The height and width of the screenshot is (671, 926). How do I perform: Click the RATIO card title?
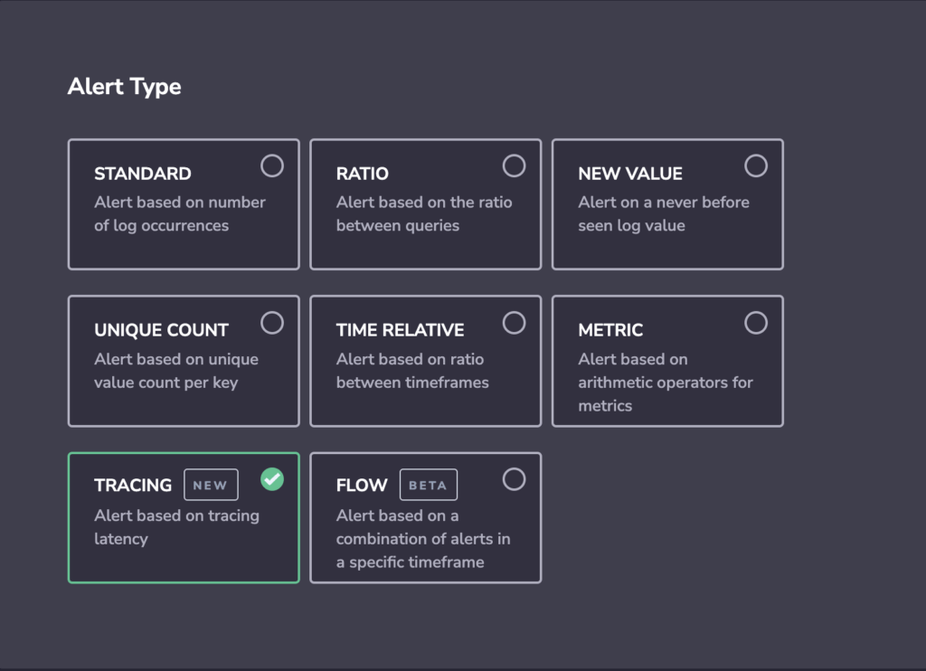[x=362, y=174]
